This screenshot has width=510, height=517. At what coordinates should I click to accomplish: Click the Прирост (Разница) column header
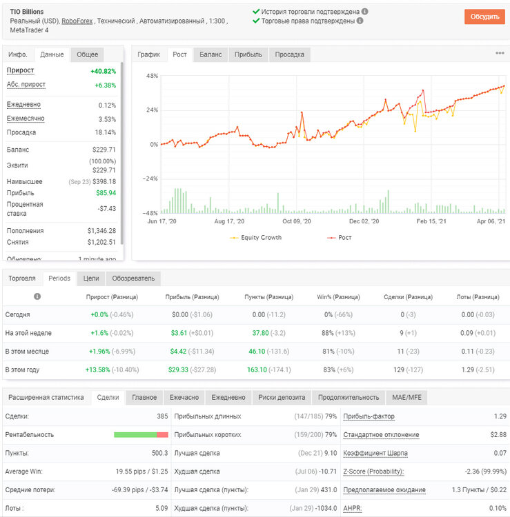pyautogui.click(x=112, y=297)
